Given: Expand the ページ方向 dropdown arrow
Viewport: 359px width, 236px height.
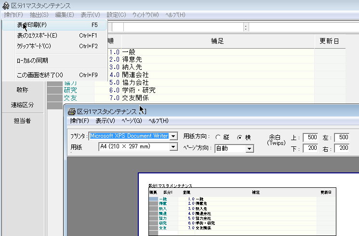Looking at the screenshot, I should click(249, 149).
